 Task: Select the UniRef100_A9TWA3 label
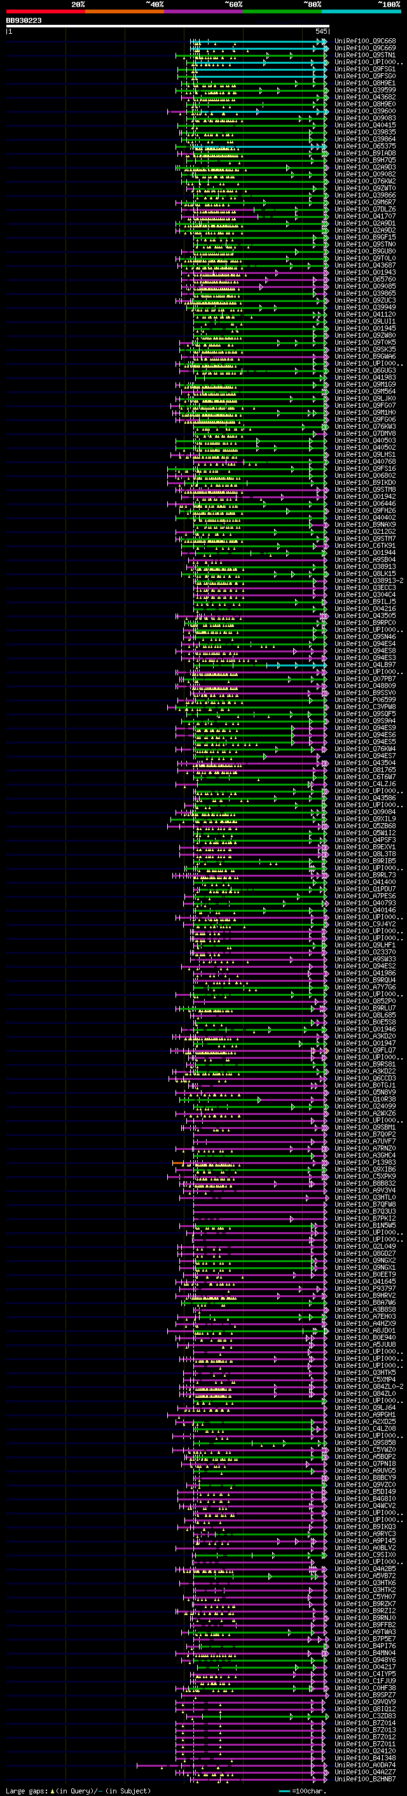click(x=365, y=1632)
